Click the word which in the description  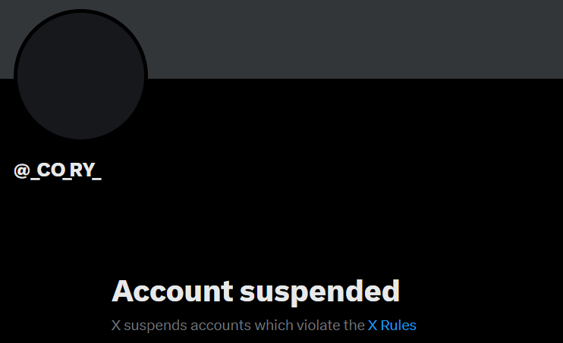[274, 326]
